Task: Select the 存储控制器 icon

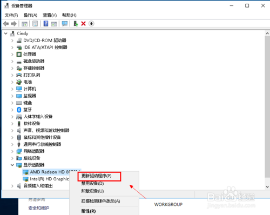Action: (x=19, y=68)
